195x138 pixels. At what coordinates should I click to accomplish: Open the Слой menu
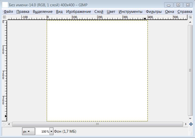(99, 12)
